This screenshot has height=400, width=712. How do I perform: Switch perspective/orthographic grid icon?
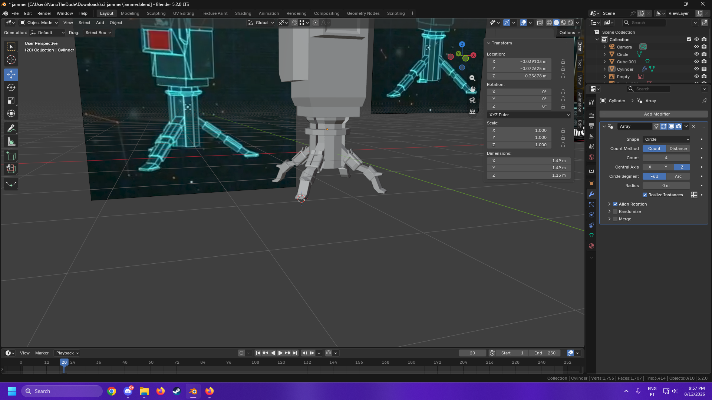(x=472, y=111)
